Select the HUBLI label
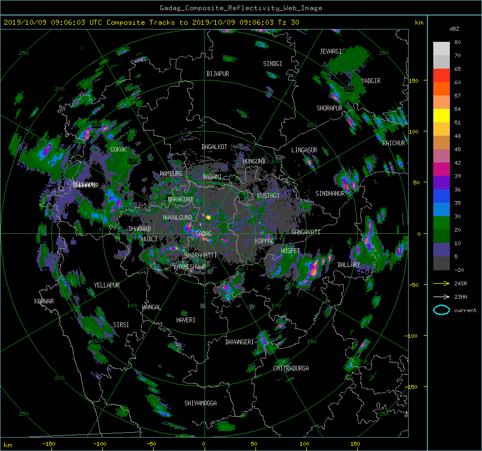Viewport: 482px width, 451px height. (149, 239)
